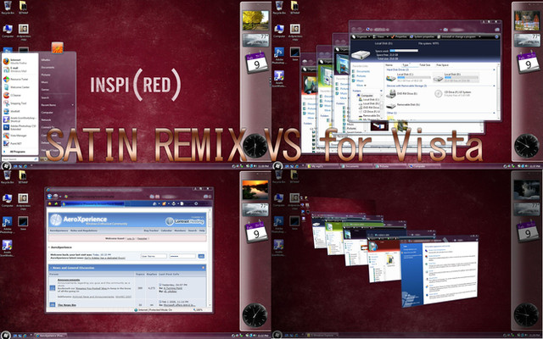Open Snipping Tool in the Start menu
This screenshot has height=339, width=543.
point(20,103)
